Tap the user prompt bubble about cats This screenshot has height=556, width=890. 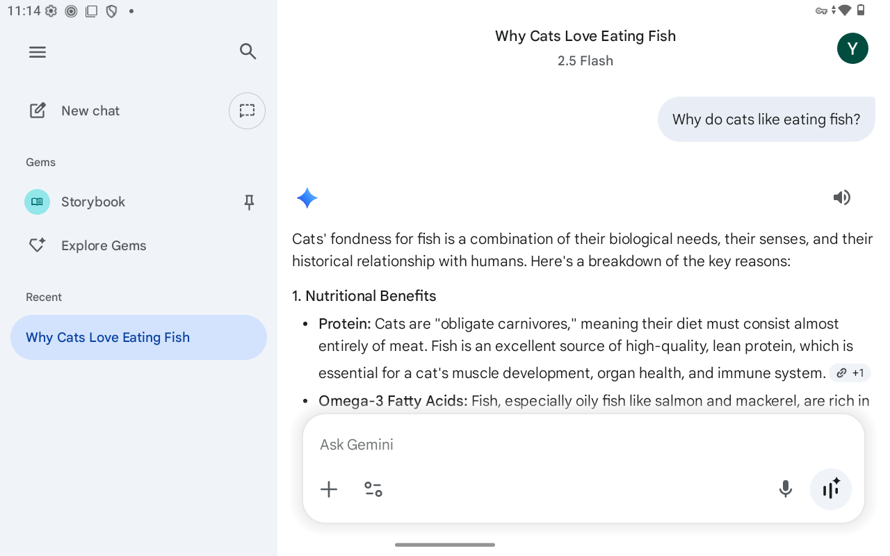(x=766, y=120)
